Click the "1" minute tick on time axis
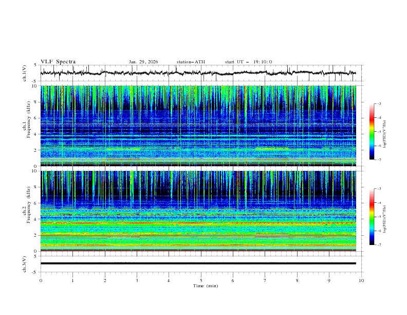The height and width of the screenshot is (315, 407). point(72,281)
